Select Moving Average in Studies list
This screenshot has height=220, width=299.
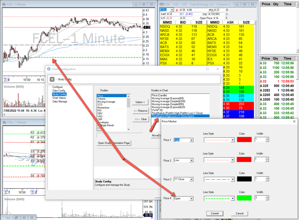(106, 102)
